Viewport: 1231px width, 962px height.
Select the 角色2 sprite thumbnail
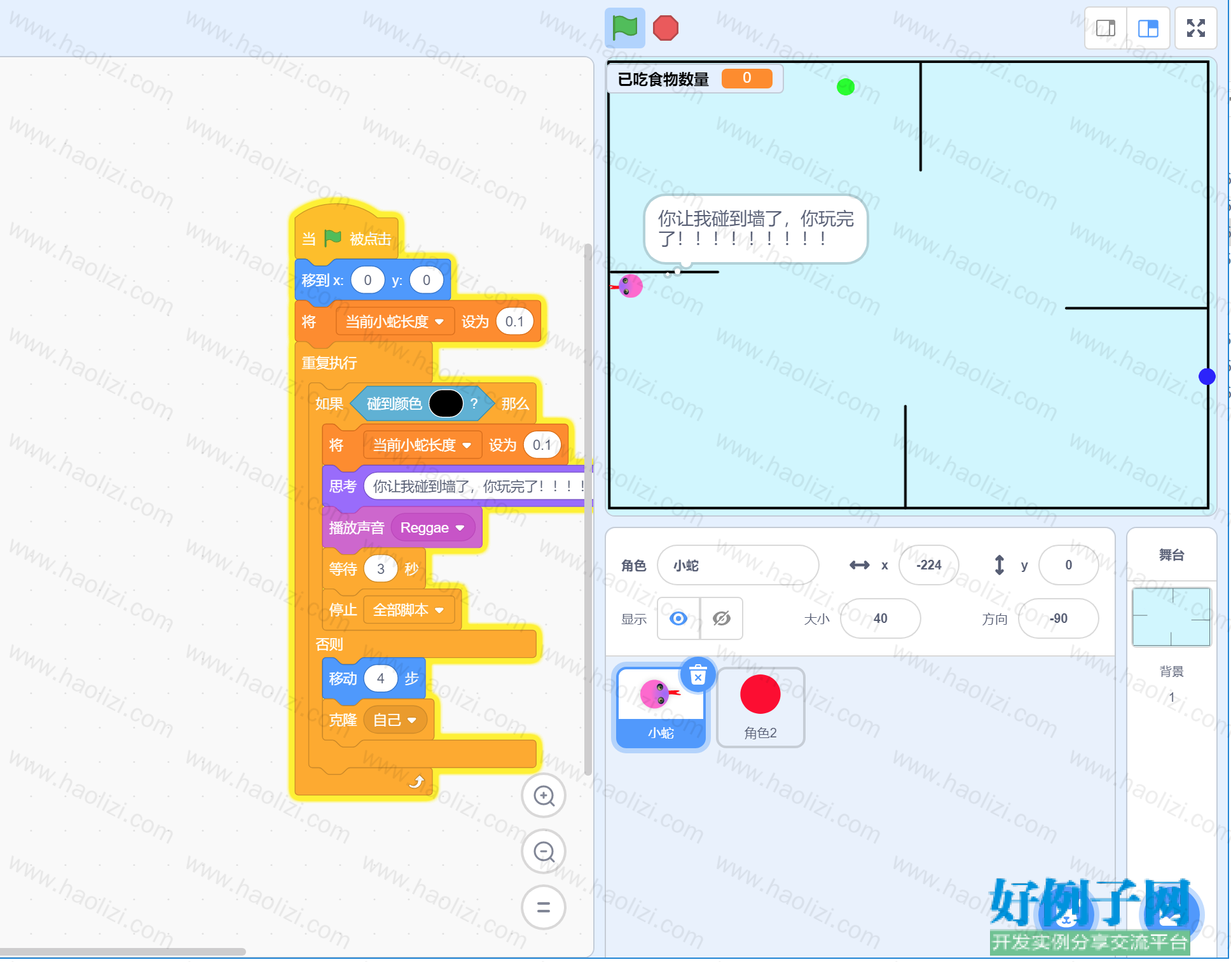click(x=760, y=708)
